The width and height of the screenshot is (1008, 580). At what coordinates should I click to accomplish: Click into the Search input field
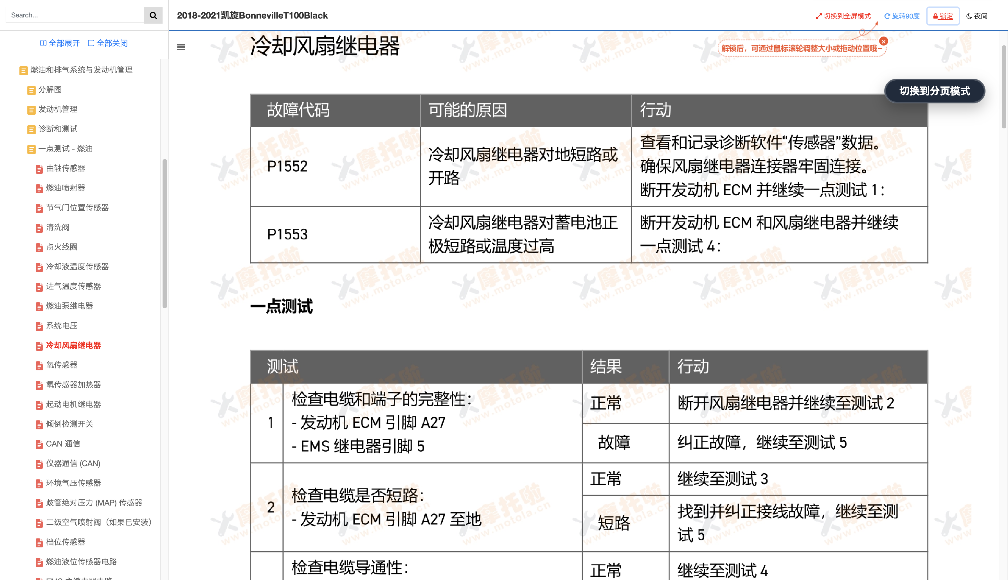tap(75, 15)
